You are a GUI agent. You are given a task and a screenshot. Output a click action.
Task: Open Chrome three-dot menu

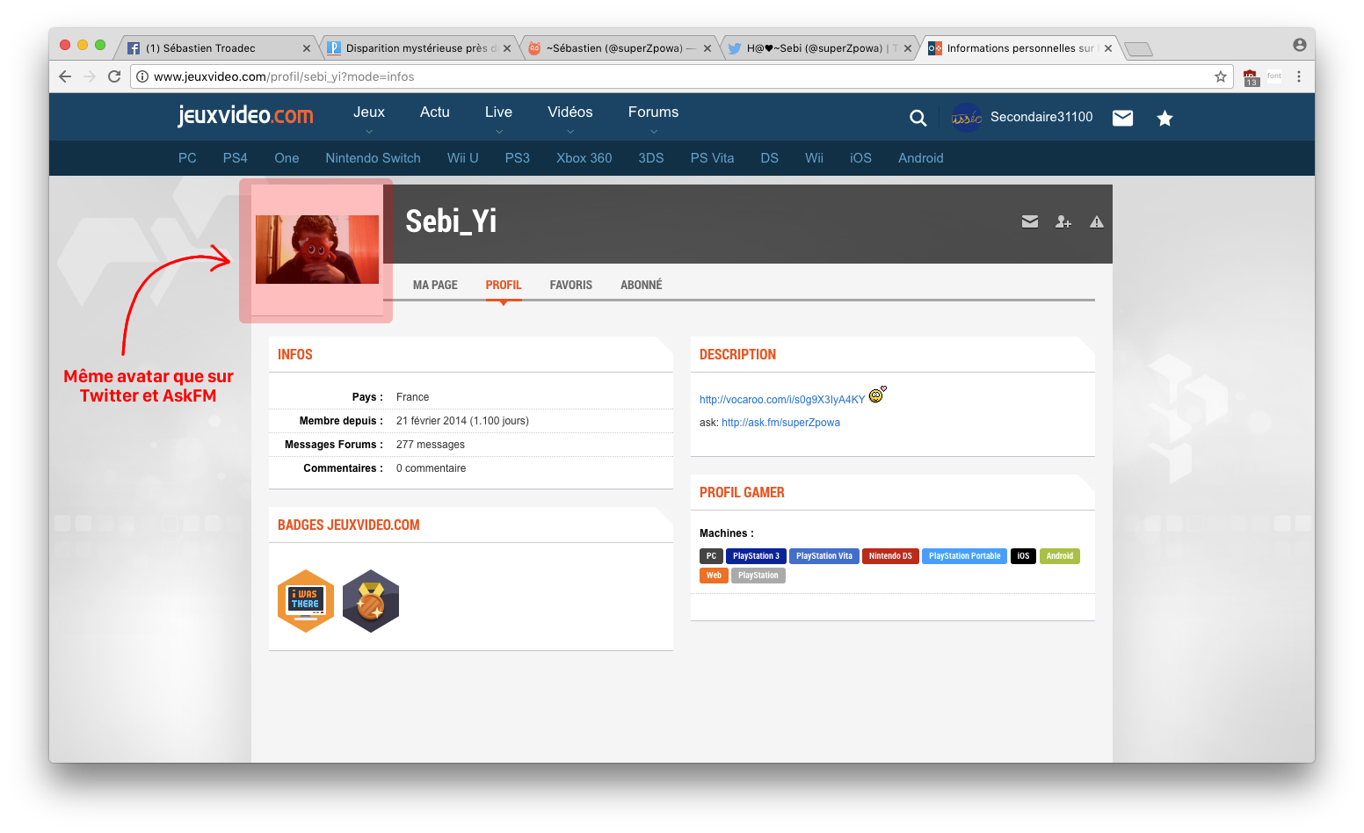[x=1299, y=76]
